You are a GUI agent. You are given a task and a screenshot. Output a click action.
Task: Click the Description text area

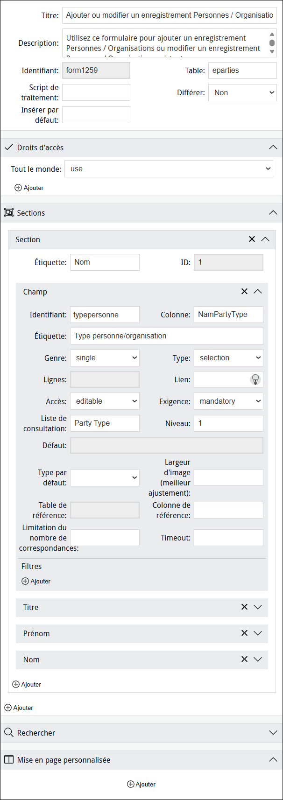pyautogui.click(x=170, y=43)
